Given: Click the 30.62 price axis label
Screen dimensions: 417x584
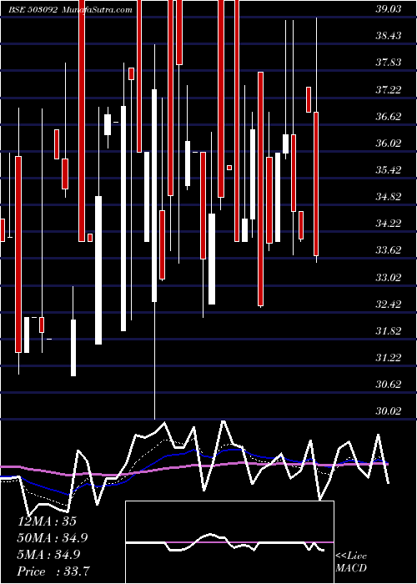Looking at the screenshot, I should point(389,385).
